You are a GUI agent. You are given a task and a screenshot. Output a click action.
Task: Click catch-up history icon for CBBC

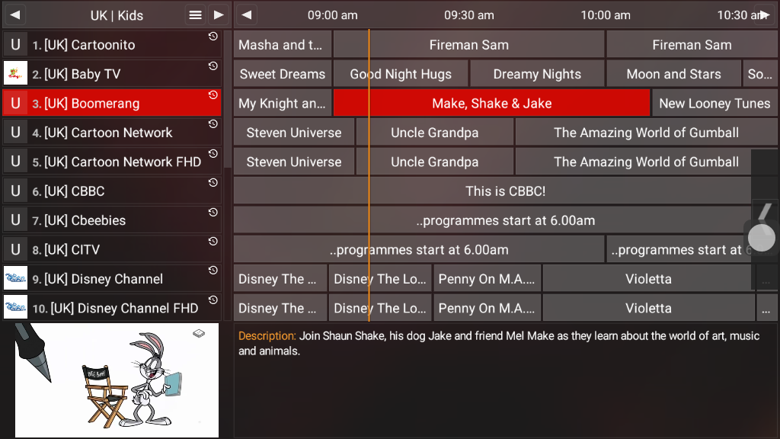pos(213,183)
